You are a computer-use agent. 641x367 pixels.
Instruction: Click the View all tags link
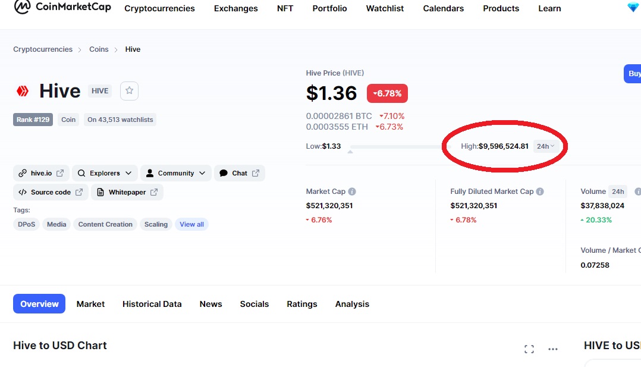click(191, 224)
